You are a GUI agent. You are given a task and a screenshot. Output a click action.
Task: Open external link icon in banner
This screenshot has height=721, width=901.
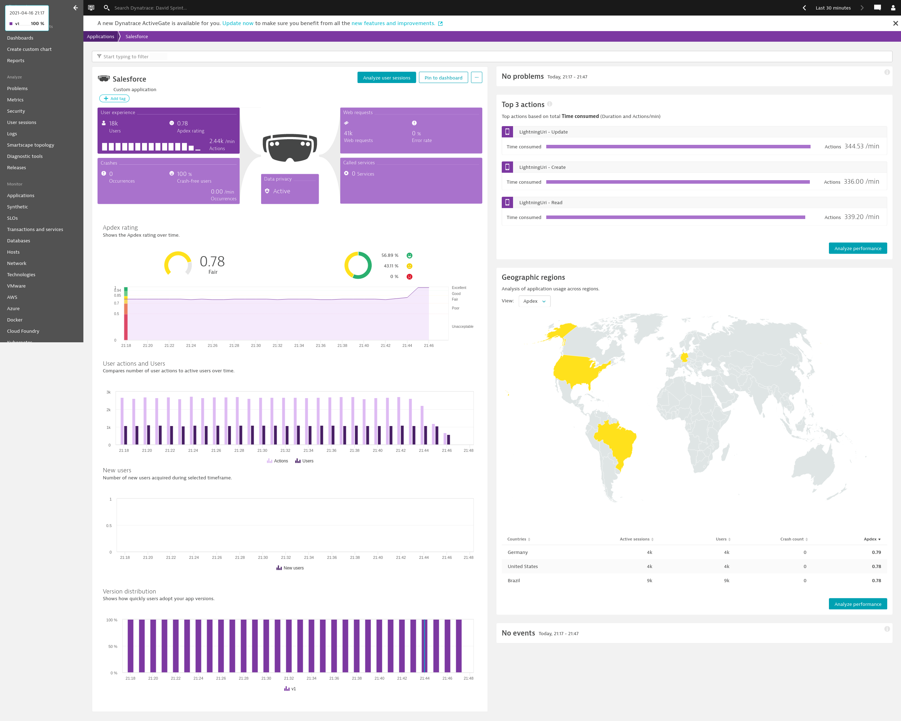(x=440, y=23)
